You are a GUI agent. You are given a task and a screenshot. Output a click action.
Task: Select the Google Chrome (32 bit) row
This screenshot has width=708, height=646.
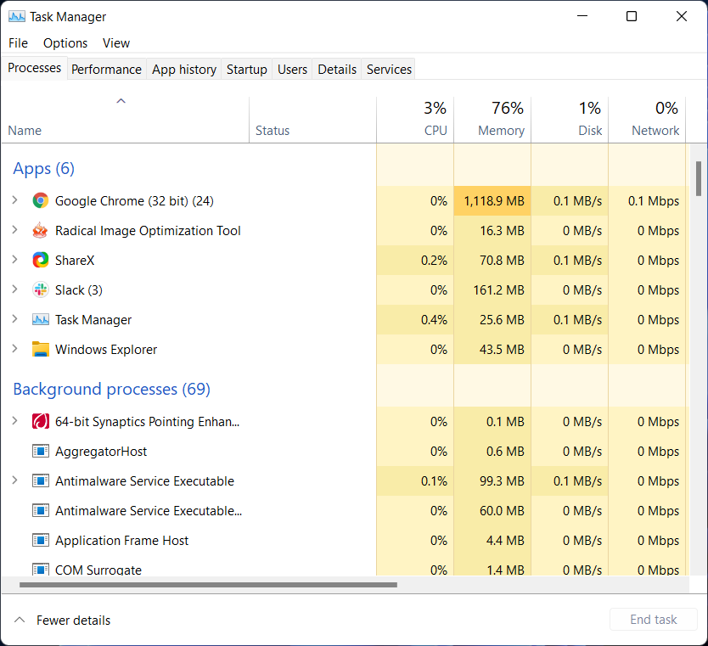click(x=346, y=201)
